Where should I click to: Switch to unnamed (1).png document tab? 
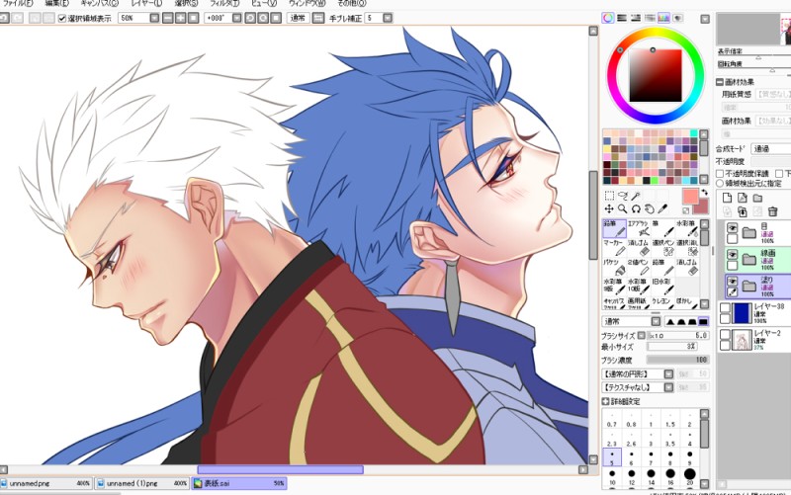tap(142, 483)
